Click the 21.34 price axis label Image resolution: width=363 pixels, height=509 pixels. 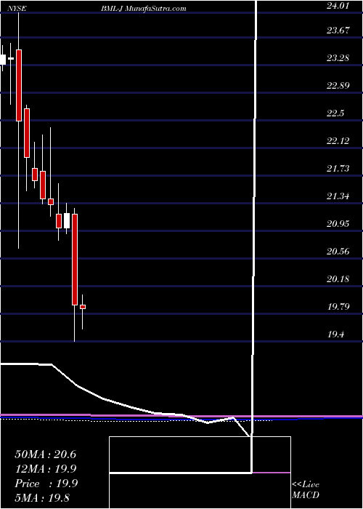tap(338, 196)
